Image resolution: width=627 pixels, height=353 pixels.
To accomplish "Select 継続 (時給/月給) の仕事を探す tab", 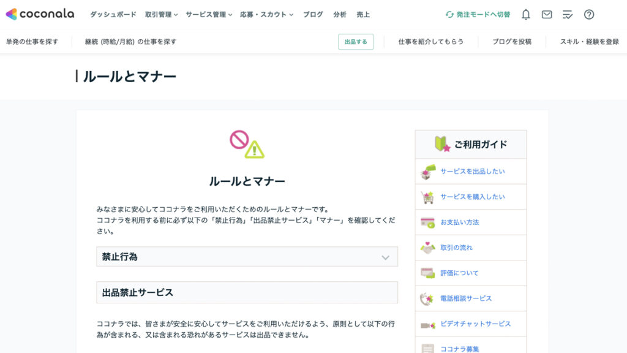I will (x=131, y=42).
